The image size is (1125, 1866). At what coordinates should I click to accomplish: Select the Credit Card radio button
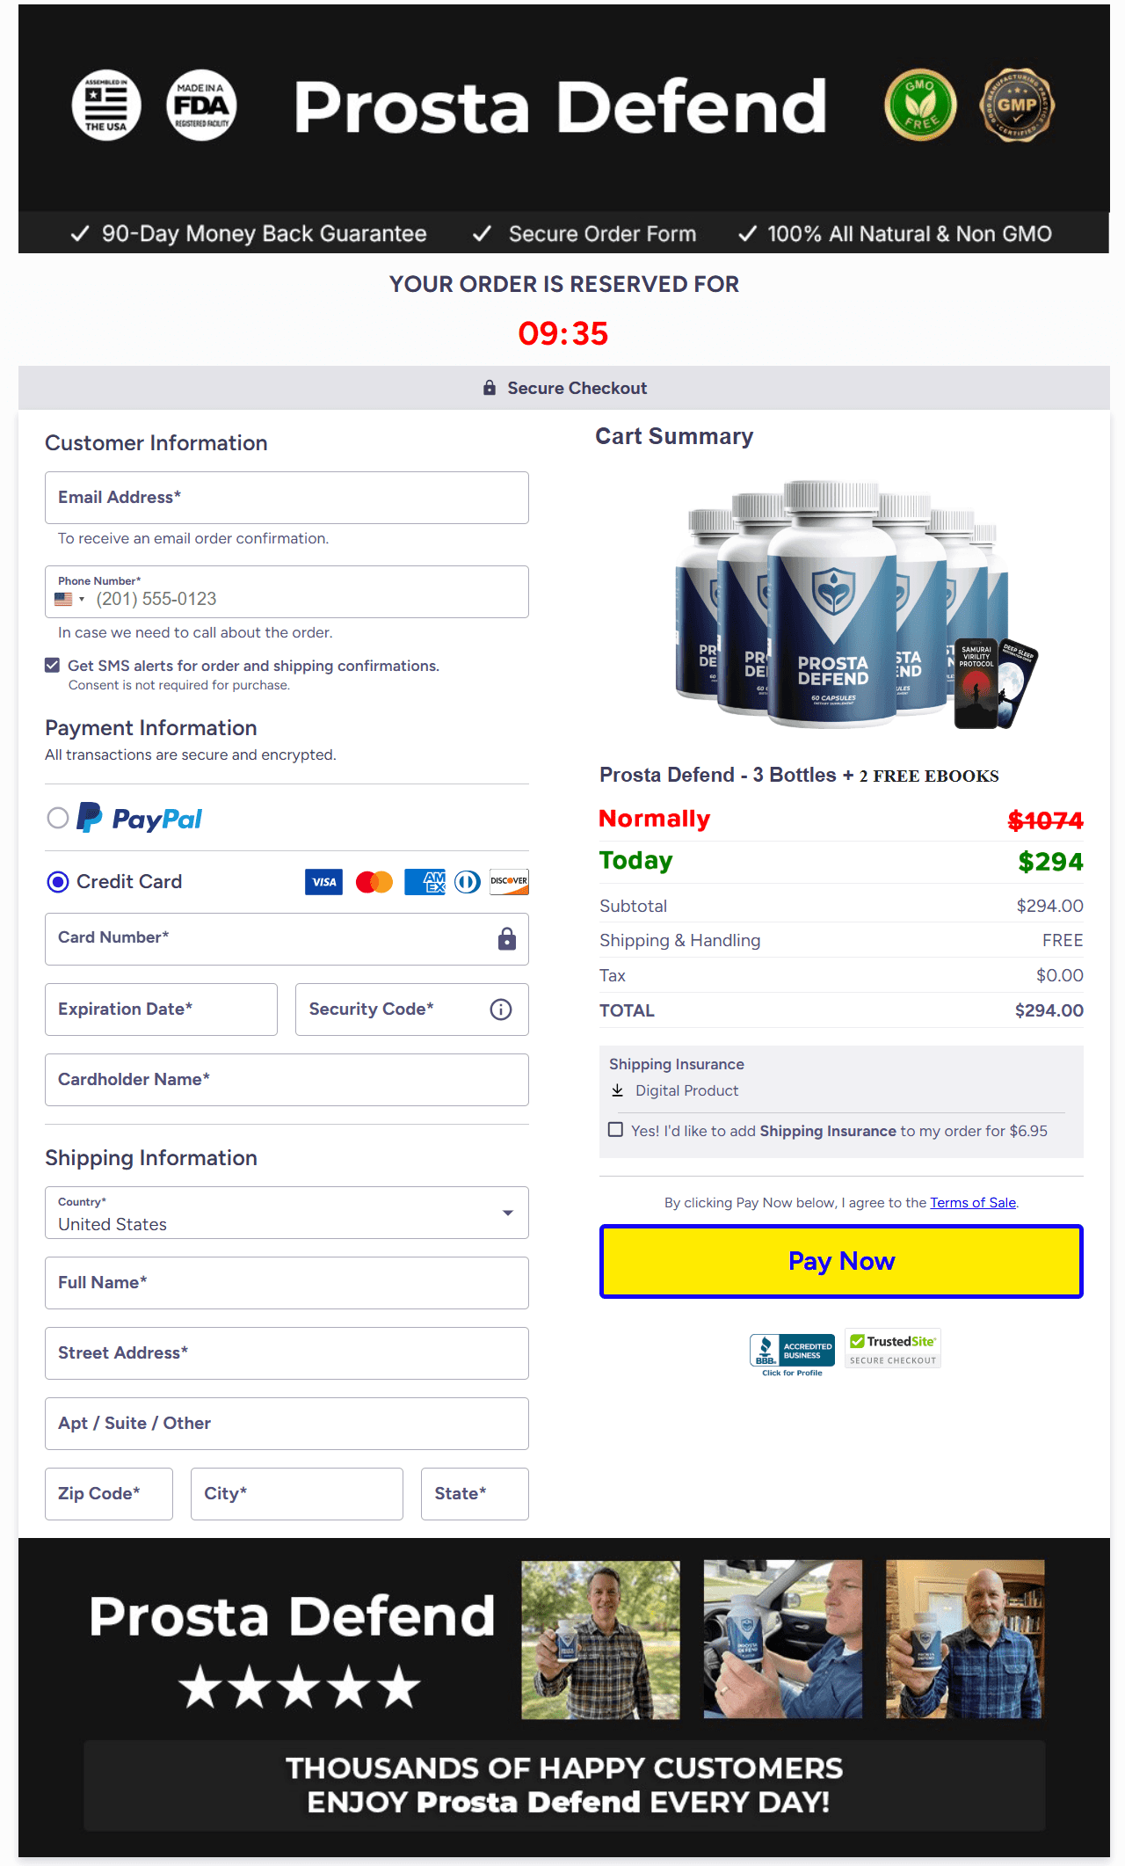[58, 882]
